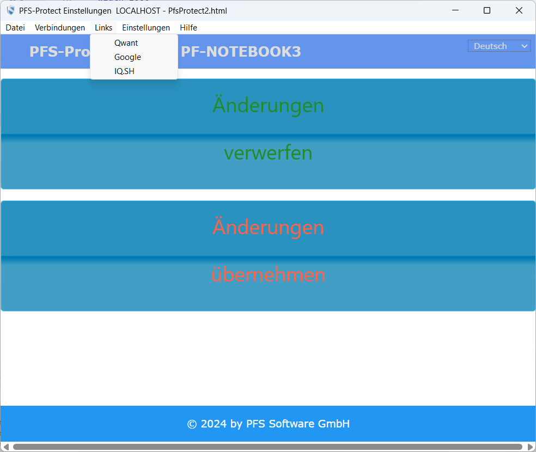Screen dimensions: 536x452
Task: Expand the Deutsch language dropdown
Action: [x=498, y=46]
